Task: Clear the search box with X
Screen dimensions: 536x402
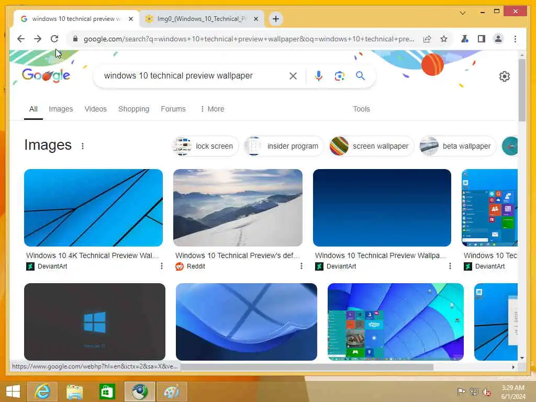Action: point(293,76)
